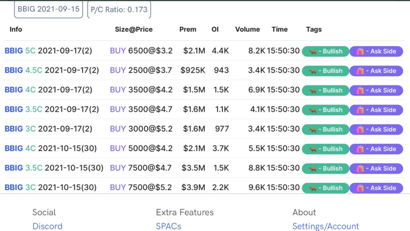Image resolution: width=410 pixels, height=231 pixels.
Task: Open the BBIG ticker link in 5C row
Action: tap(14, 50)
